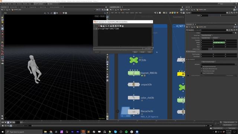
Task: Open gear menu of Transform parameters
Action: pyautogui.click(x=227, y=30)
